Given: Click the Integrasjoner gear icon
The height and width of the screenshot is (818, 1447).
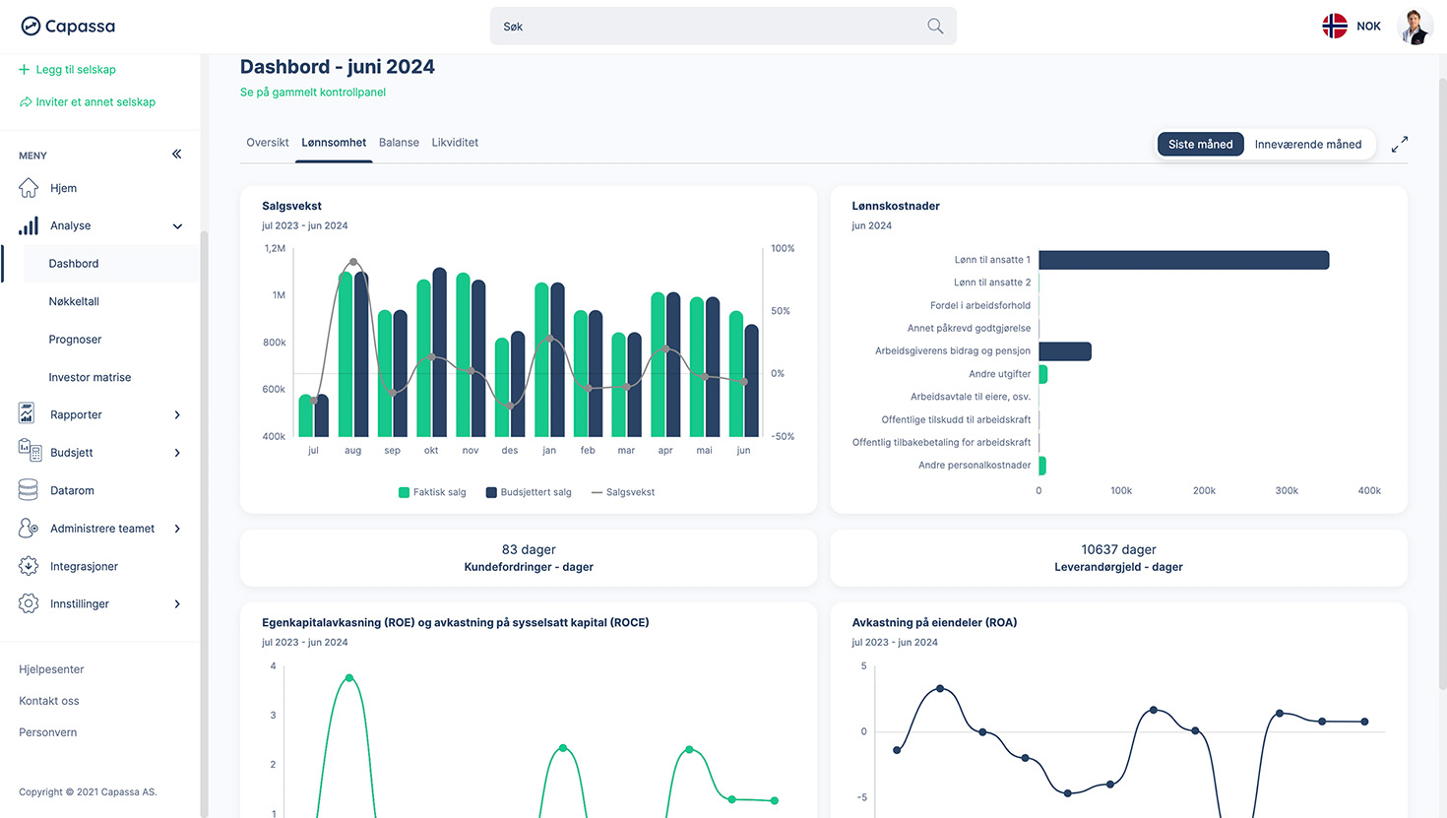Looking at the screenshot, I should pyautogui.click(x=29, y=566).
